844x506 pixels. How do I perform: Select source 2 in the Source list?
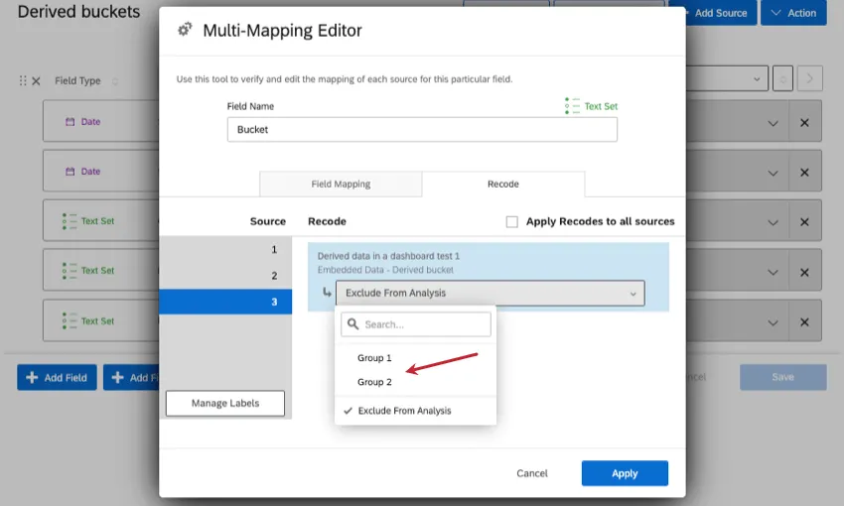(x=225, y=276)
